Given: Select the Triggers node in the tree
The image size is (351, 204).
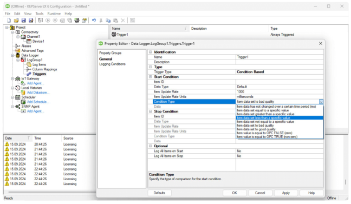Looking at the screenshot, I should (x=39, y=74).
